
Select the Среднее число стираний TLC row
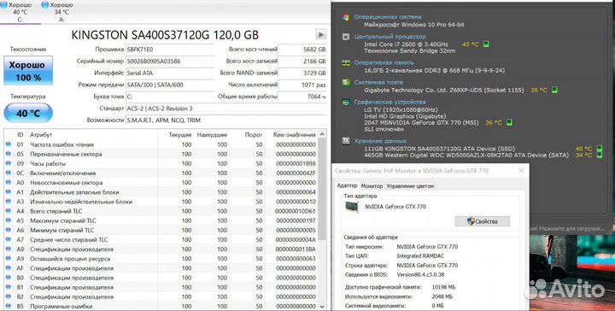pyautogui.click(x=161, y=239)
